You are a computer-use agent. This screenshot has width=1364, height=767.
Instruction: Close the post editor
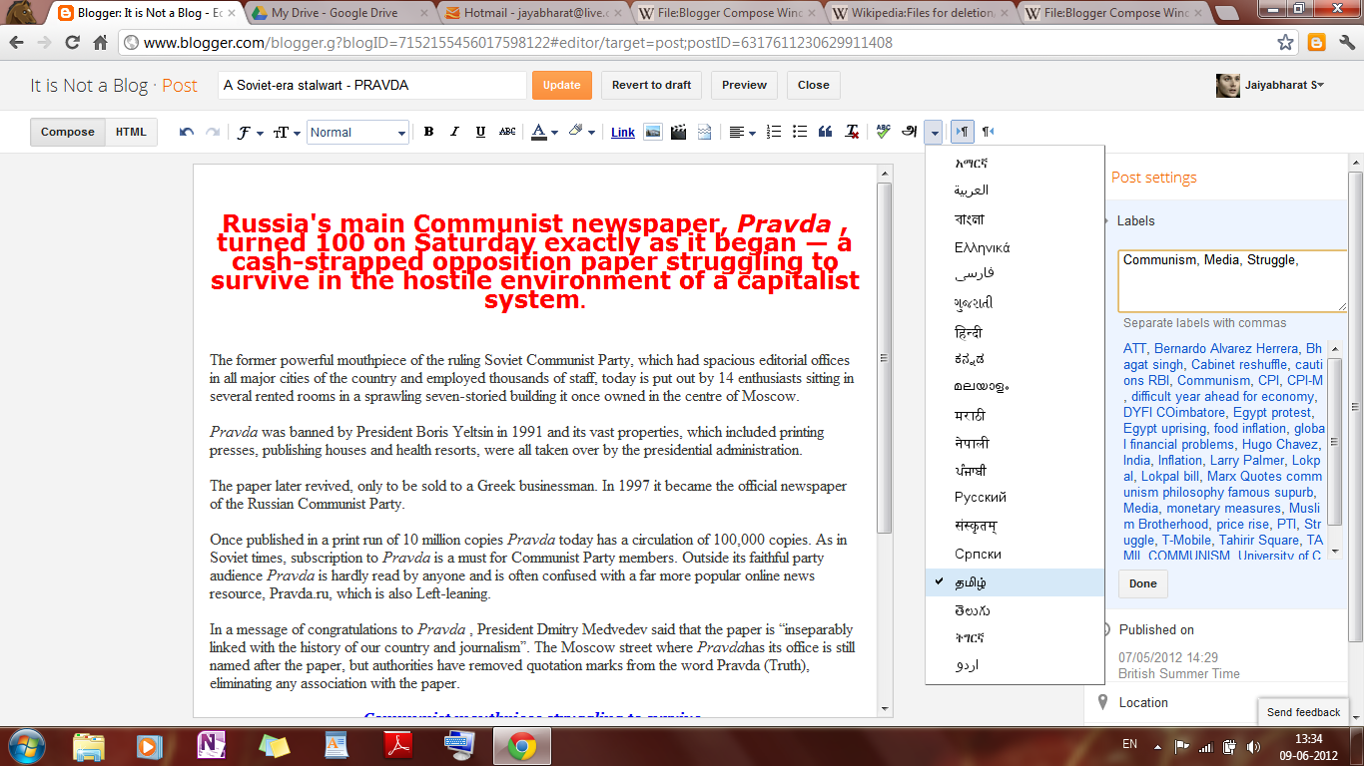[x=813, y=85]
